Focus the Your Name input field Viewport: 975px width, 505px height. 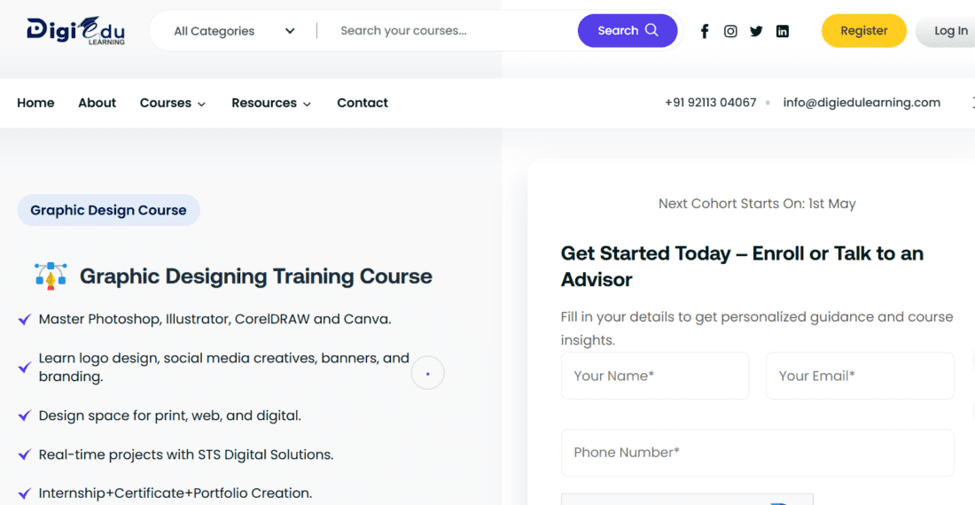[x=654, y=376]
